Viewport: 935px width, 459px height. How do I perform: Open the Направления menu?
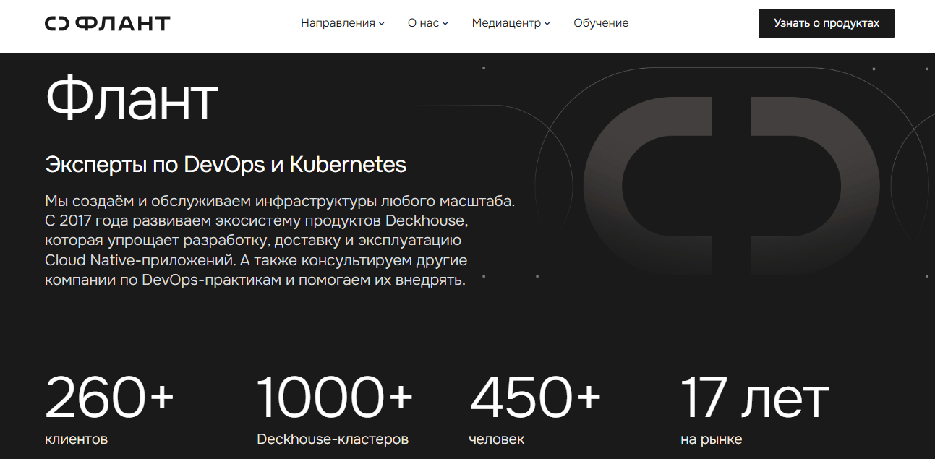[338, 23]
